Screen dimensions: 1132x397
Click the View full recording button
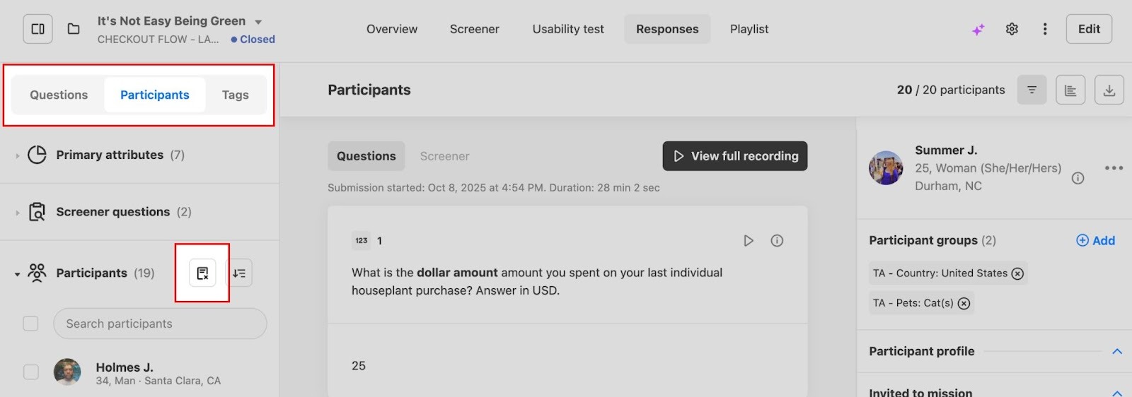click(735, 156)
